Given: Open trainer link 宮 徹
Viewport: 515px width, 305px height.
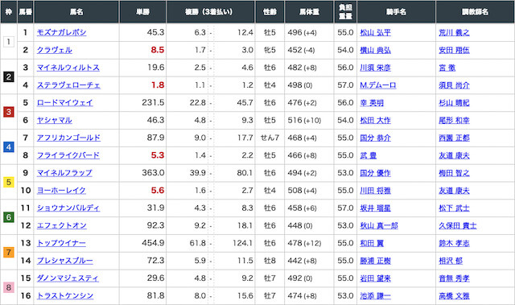Looking at the screenshot, I should pos(447,68).
